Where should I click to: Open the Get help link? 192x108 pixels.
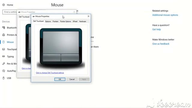157,29
